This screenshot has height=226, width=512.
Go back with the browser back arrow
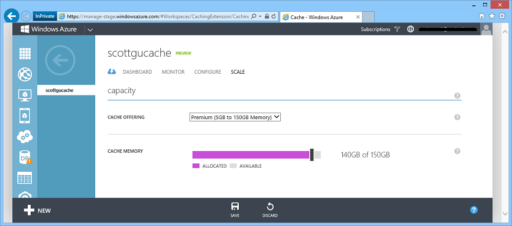[x=12, y=16]
